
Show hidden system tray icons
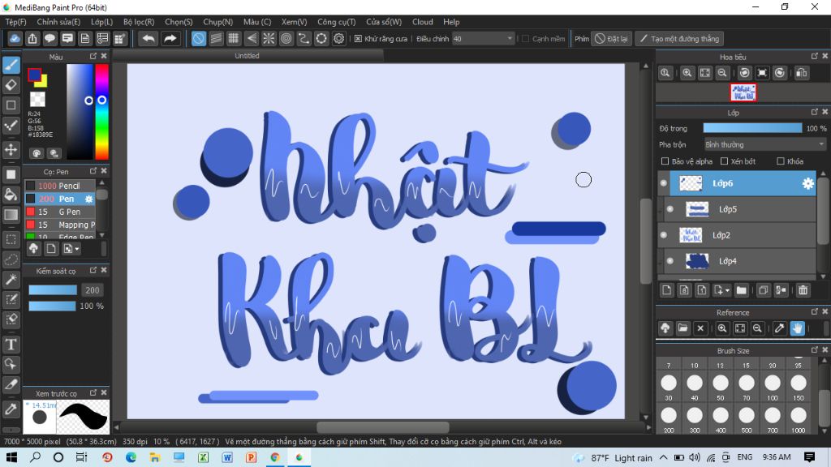(x=664, y=457)
